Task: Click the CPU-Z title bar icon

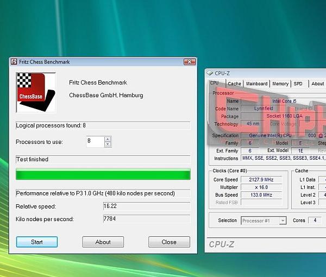Action: 210,73
